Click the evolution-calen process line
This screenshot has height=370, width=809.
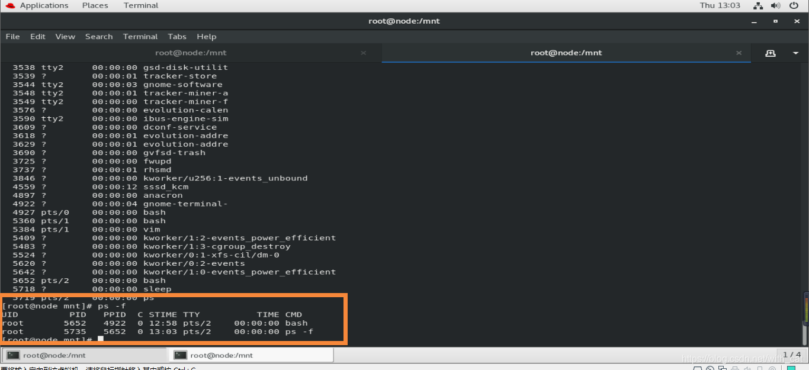[x=120, y=110]
